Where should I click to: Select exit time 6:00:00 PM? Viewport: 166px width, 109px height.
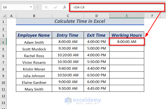(96, 82)
